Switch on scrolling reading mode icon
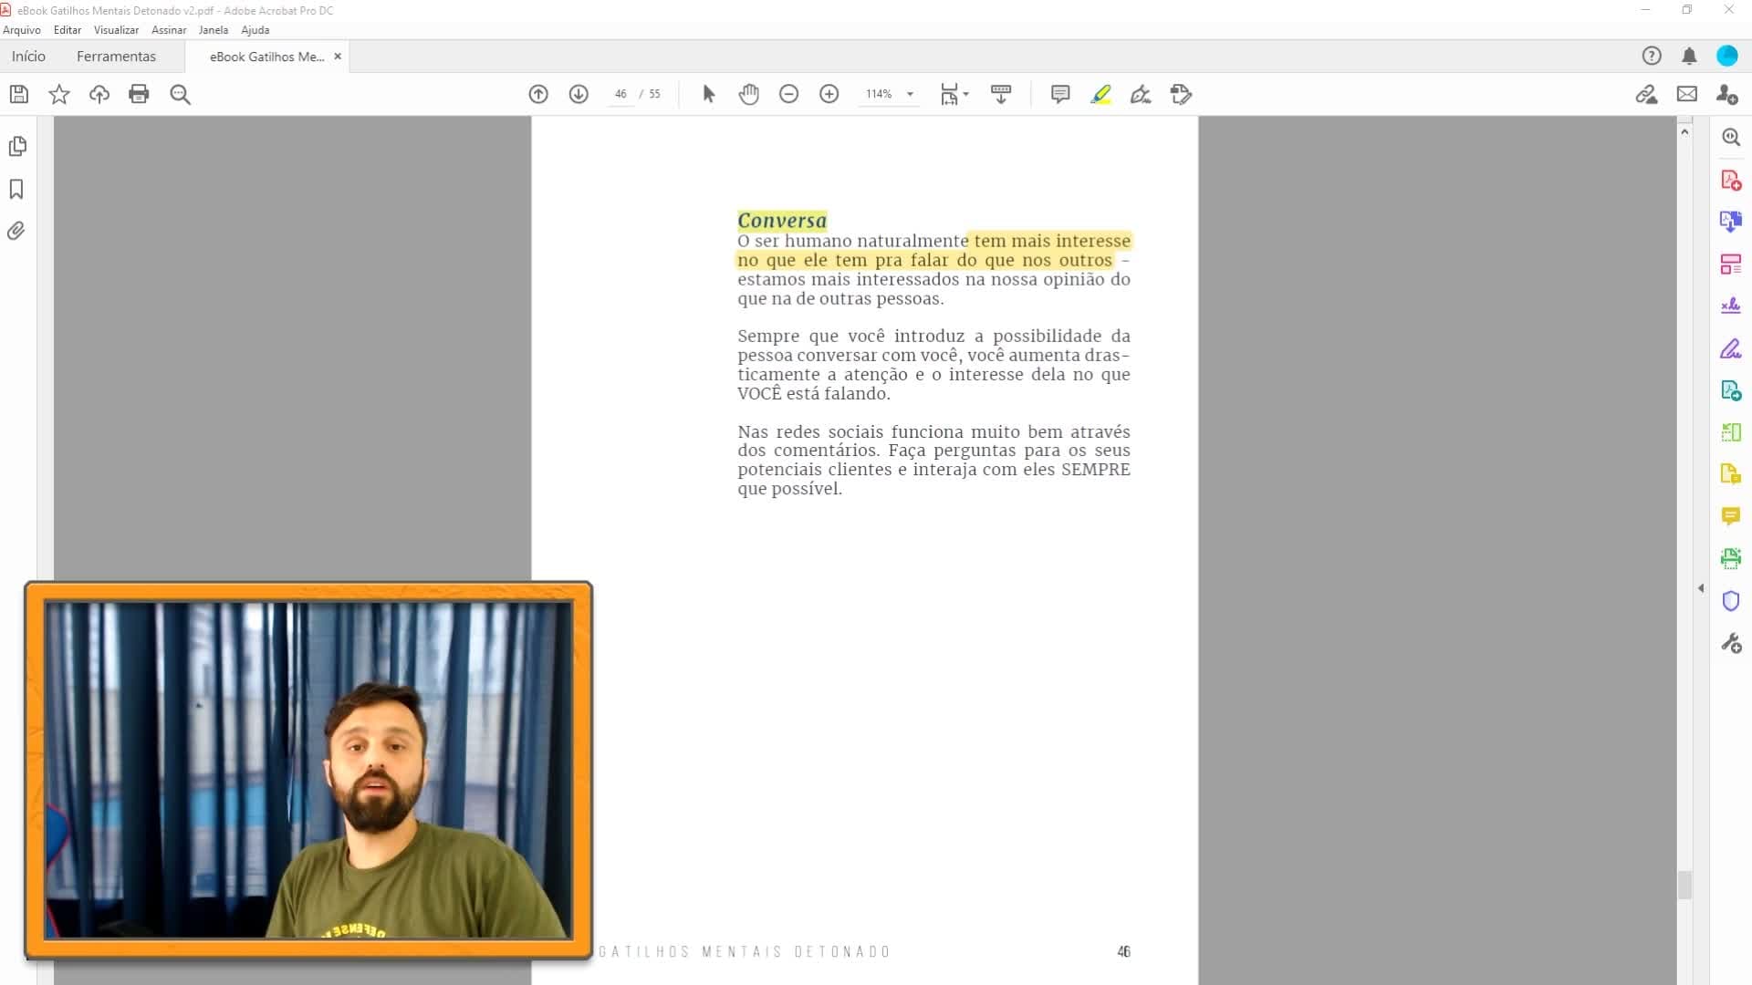Viewport: 1752px width, 985px height. [x=1001, y=94]
